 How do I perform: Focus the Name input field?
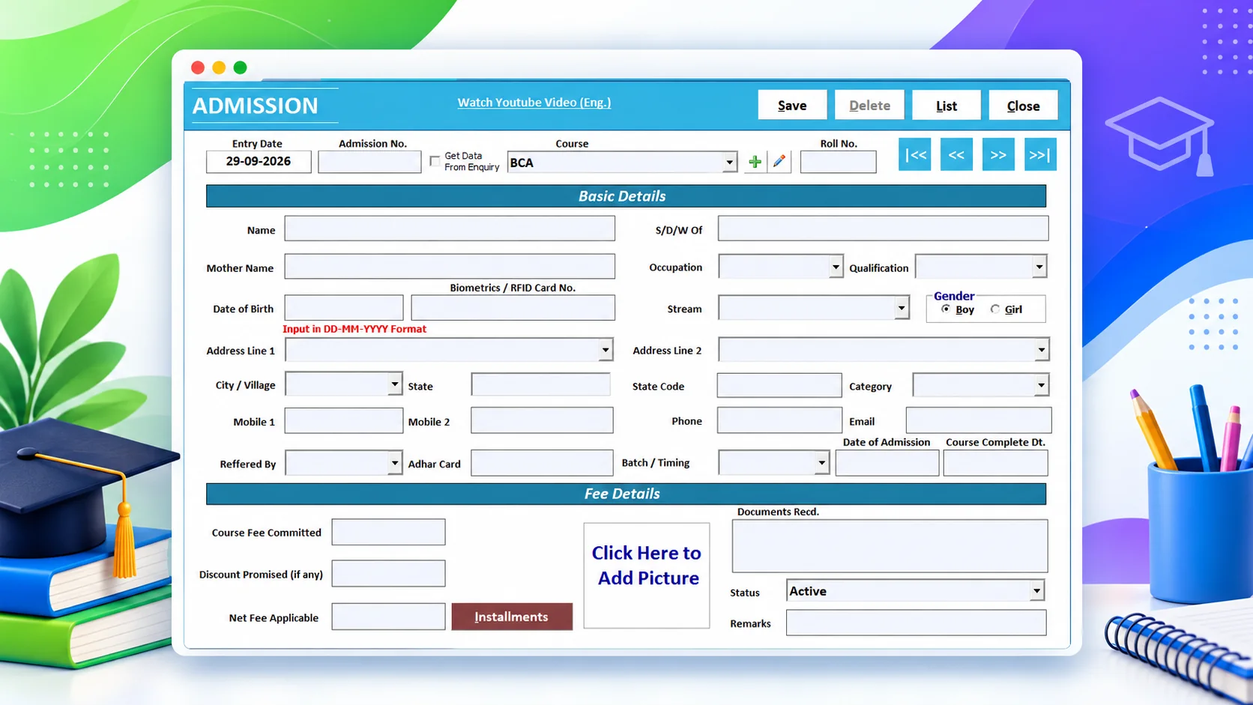(450, 229)
